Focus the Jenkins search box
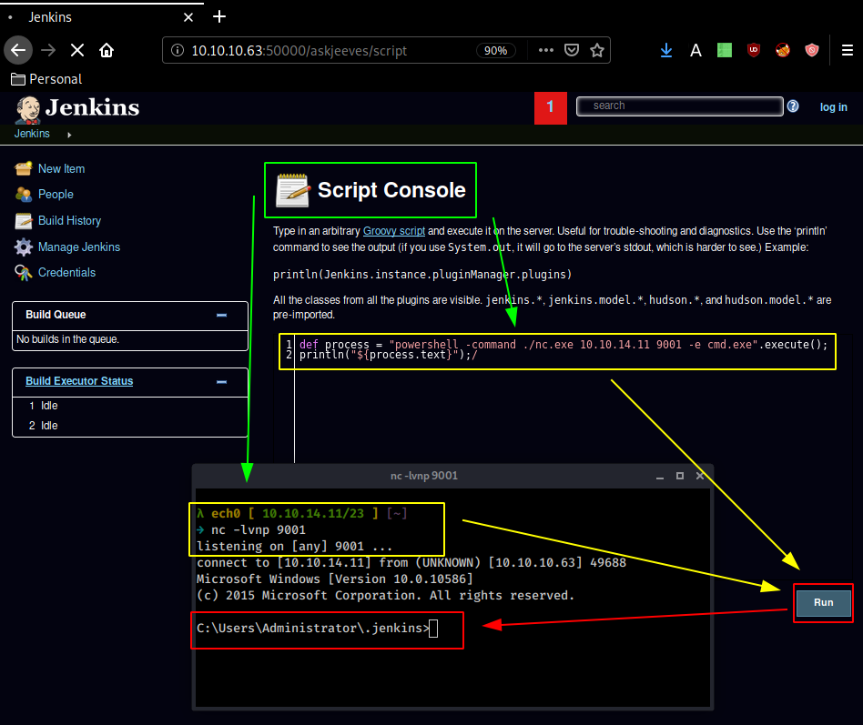 pos(680,106)
